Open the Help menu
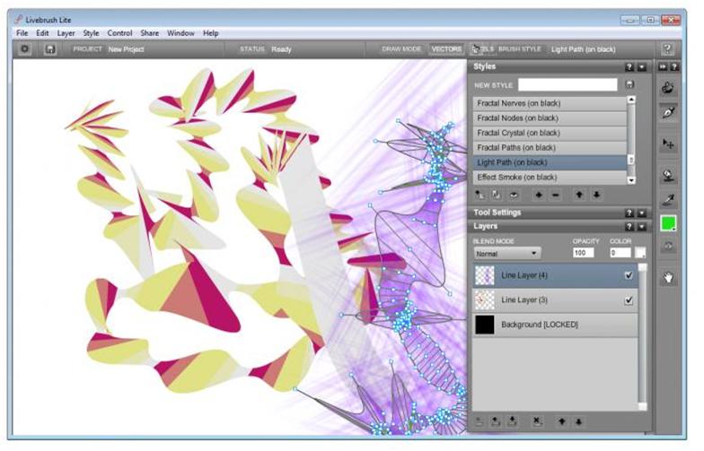This screenshot has width=704, height=451. (x=210, y=32)
